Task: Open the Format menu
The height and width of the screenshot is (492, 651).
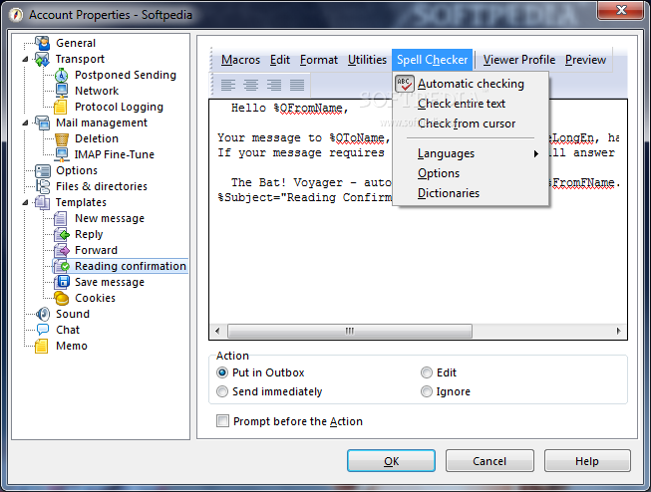Action: pos(319,60)
